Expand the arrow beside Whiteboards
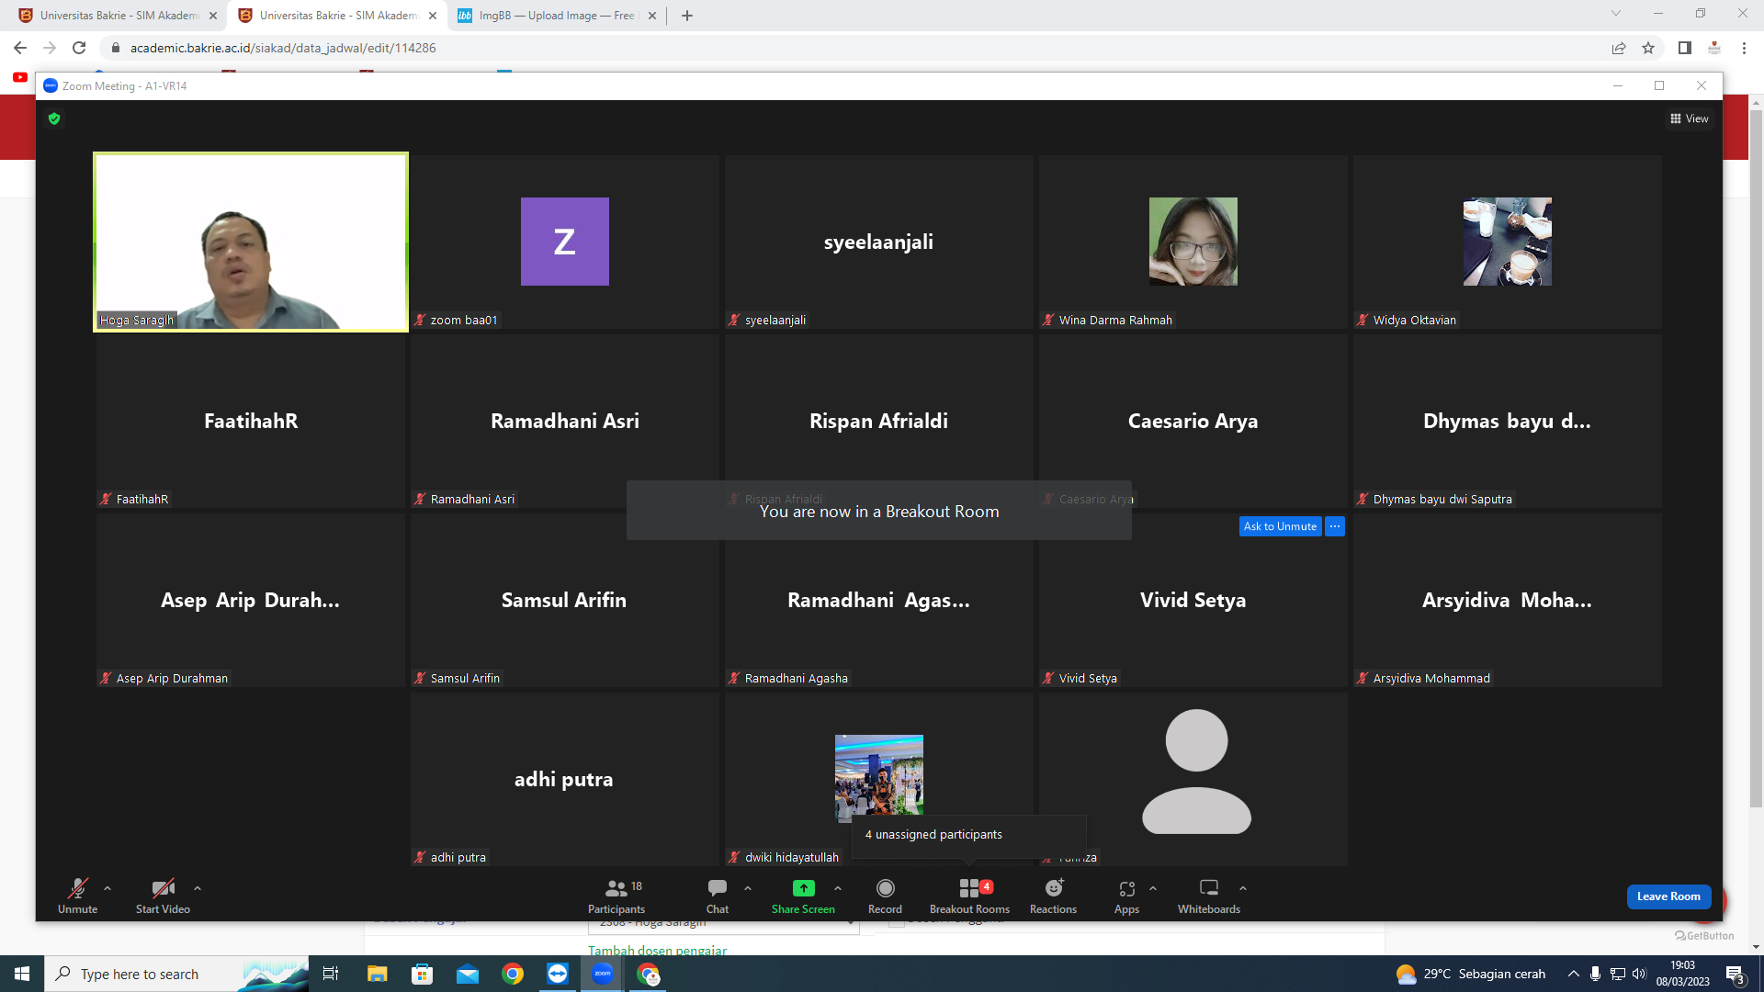Viewport: 1764px width, 992px height. point(1243,888)
